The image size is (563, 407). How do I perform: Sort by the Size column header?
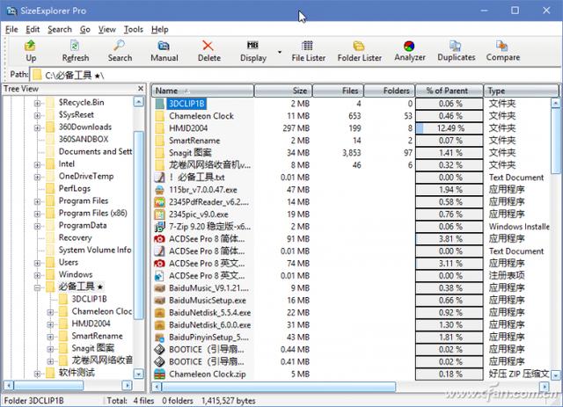283,91
